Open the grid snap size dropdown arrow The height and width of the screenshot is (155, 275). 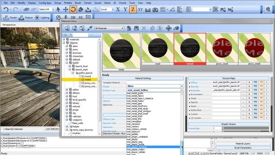coord(168,9)
